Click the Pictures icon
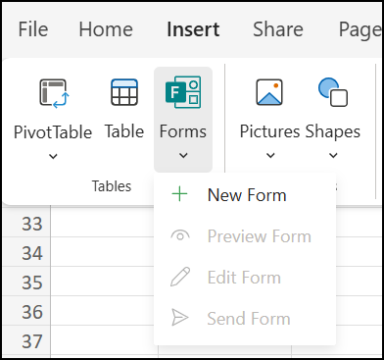Viewport: 384px width, 360px height. [x=269, y=92]
